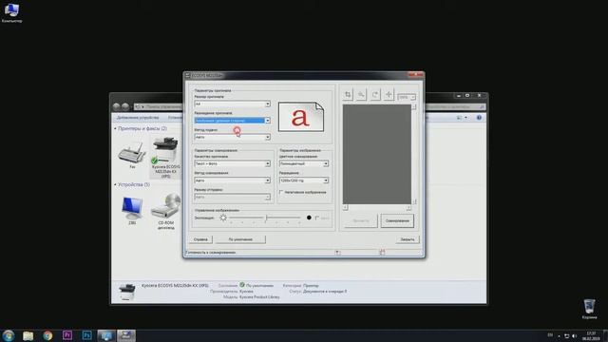The width and height of the screenshot is (608, 342).
Task: Switch to the scanner window taskbar button
Action: 126,335
